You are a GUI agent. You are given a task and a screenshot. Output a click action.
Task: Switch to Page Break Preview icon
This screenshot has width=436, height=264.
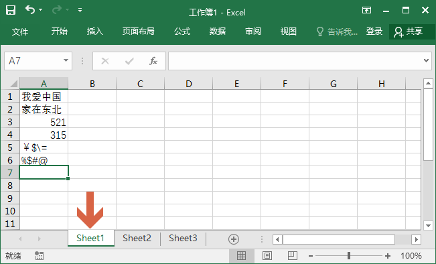coord(292,256)
